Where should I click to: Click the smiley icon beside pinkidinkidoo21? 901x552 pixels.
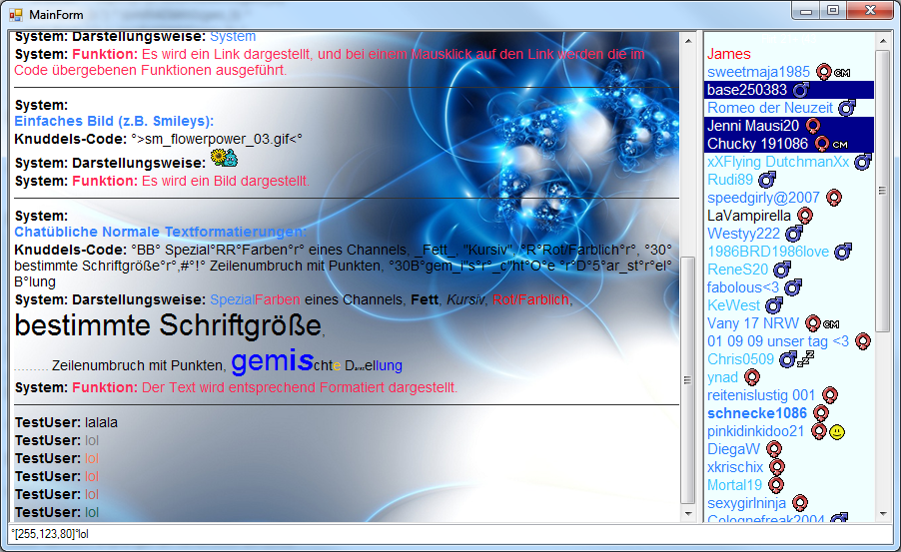[x=837, y=431]
